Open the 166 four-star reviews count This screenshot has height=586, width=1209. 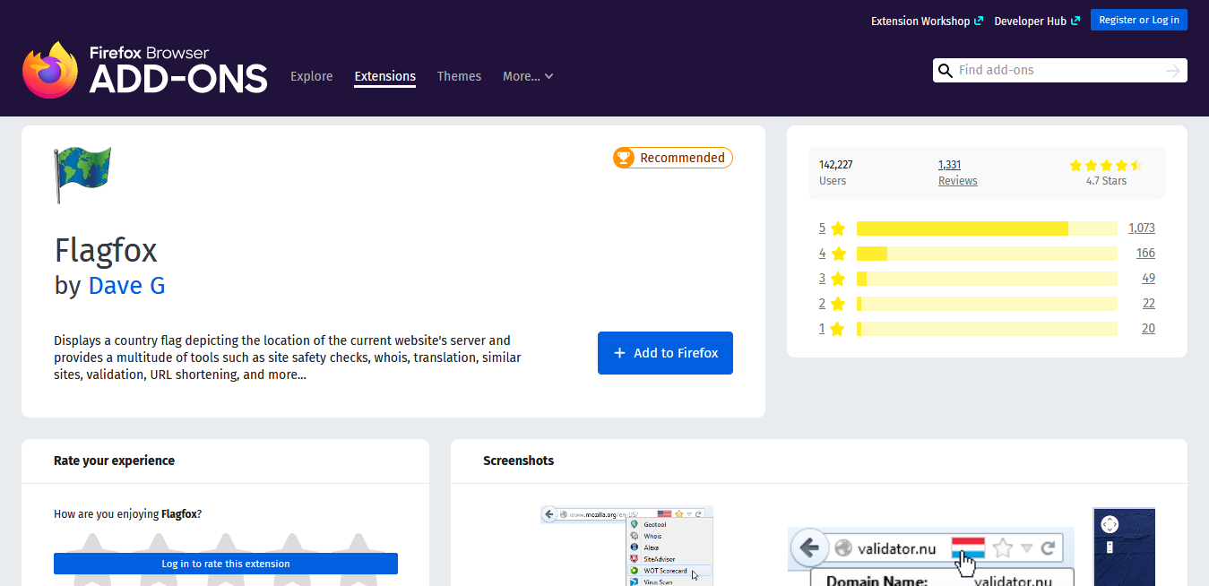pos(1145,254)
